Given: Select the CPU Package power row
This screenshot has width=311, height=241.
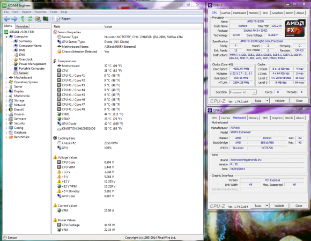Looking at the screenshot, I should 127,225.
